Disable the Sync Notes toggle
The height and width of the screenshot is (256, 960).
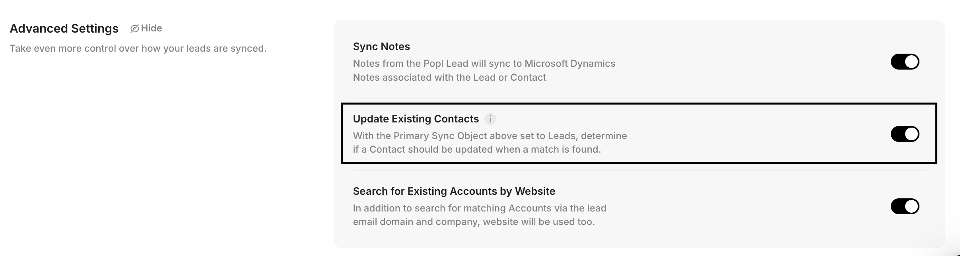[x=905, y=62]
